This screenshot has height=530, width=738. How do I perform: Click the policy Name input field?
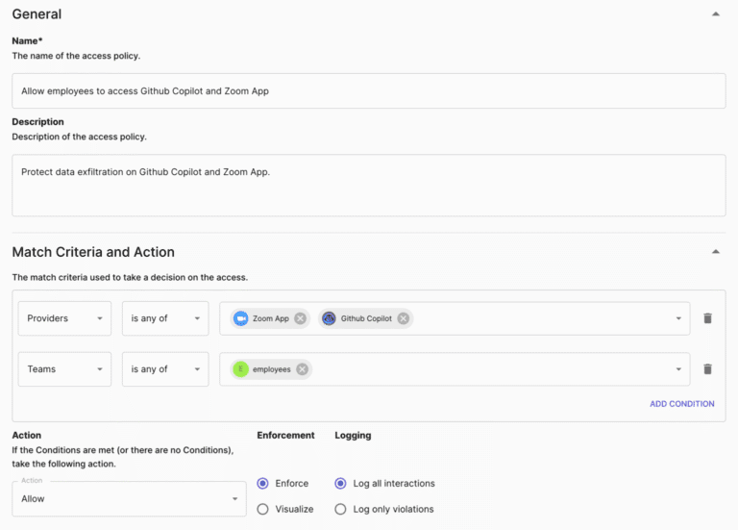point(368,90)
